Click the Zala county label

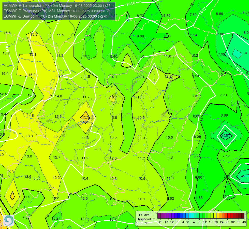[64, 134]
